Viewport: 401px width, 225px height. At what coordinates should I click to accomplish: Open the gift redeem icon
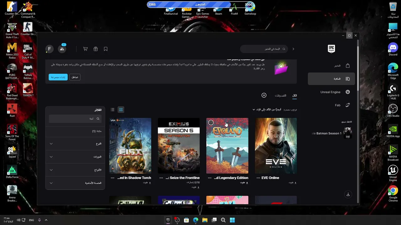96,49
